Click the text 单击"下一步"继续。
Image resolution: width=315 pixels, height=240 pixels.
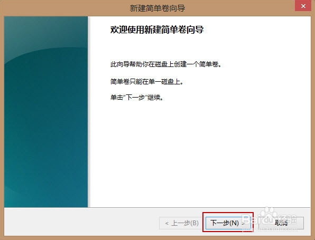(137, 98)
